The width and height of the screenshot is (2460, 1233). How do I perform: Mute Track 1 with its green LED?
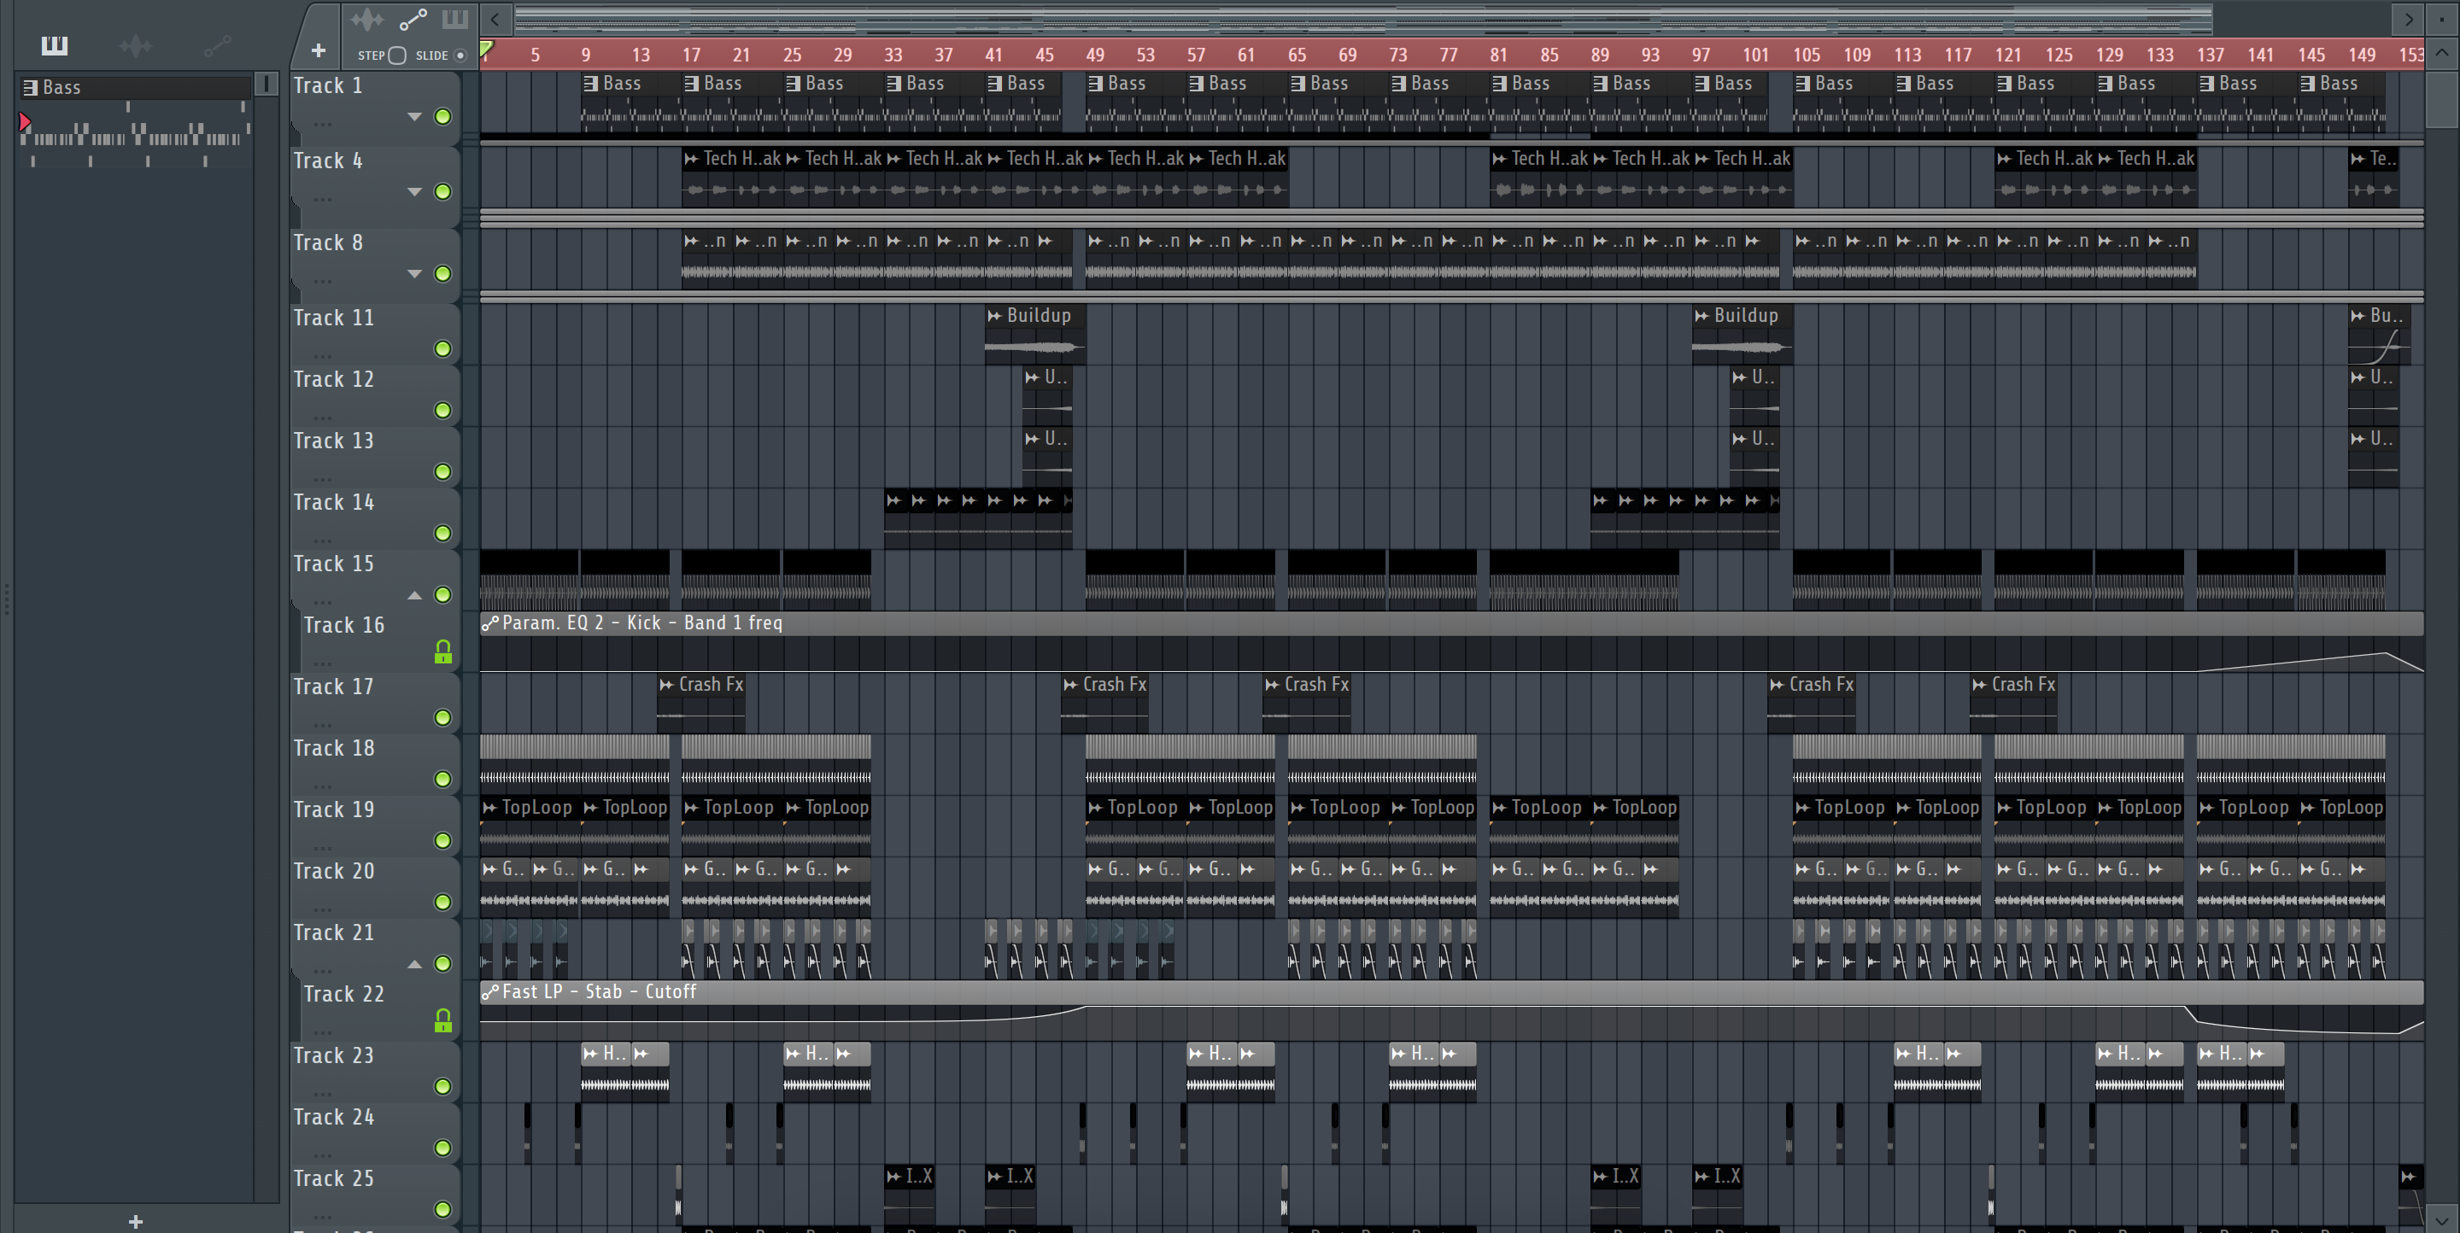443,116
